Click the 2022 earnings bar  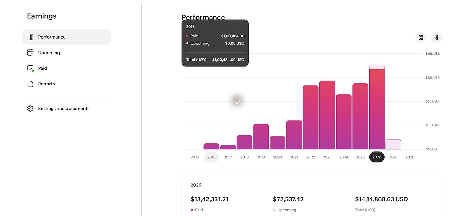point(311,117)
